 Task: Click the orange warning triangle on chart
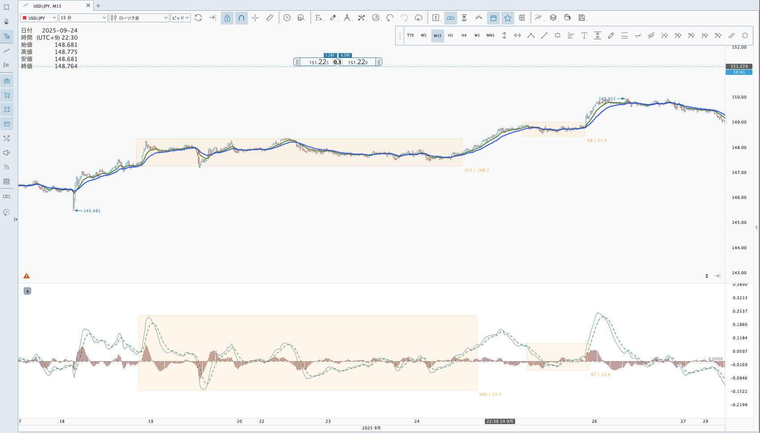pos(26,276)
